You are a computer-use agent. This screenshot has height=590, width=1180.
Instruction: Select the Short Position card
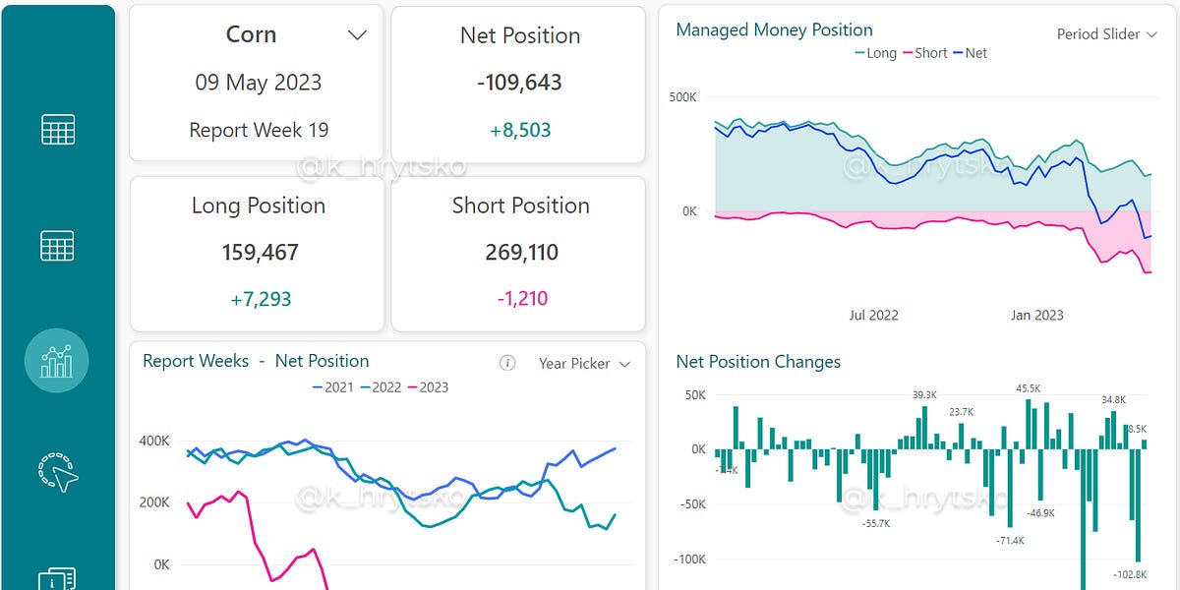520,254
